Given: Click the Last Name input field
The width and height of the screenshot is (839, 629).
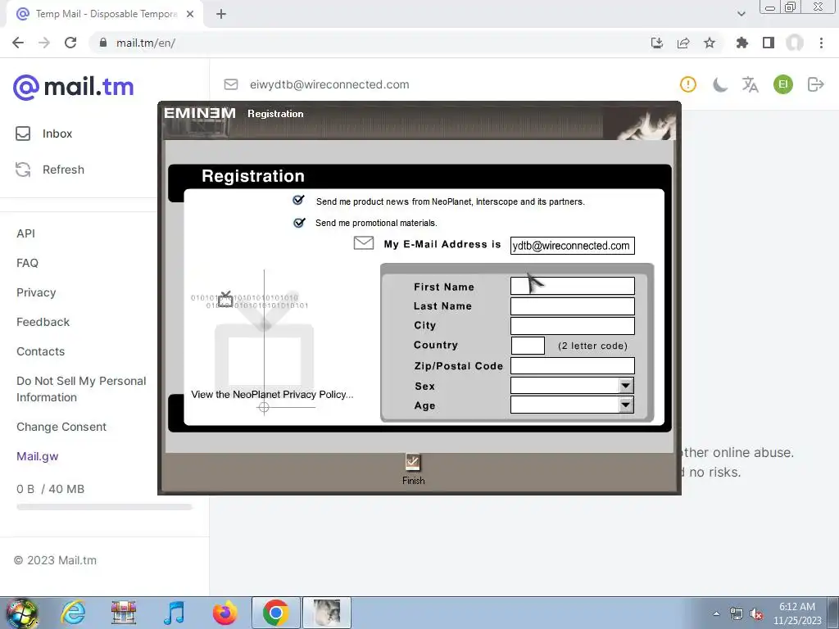Looking at the screenshot, I should (x=573, y=306).
